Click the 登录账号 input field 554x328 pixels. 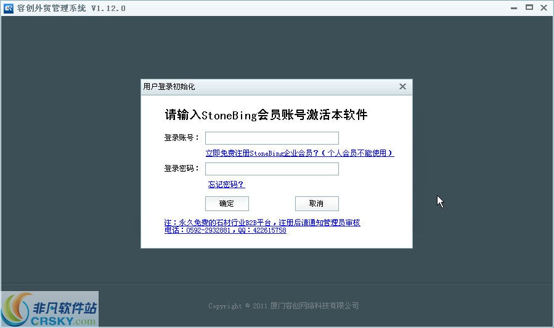272,138
